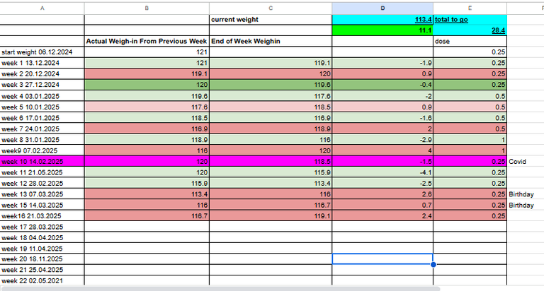Screen dimensions: 544x291
Task: Select column C header
Action: (x=271, y=8)
